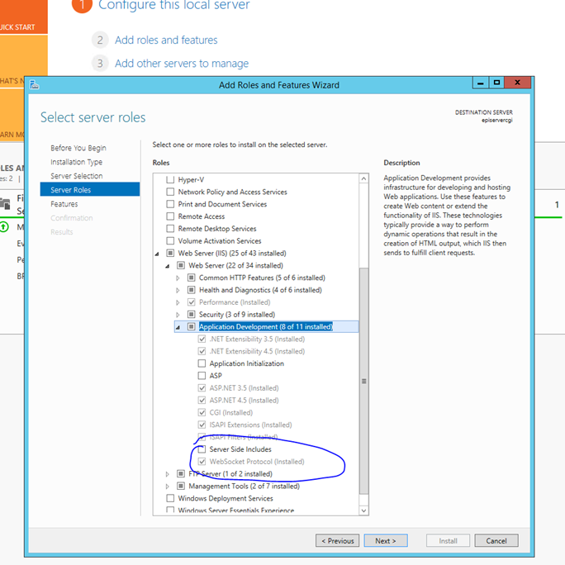Check the Server Side Includes checkbox
Viewport: 565px width, 565px height.
click(x=202, y=449)
